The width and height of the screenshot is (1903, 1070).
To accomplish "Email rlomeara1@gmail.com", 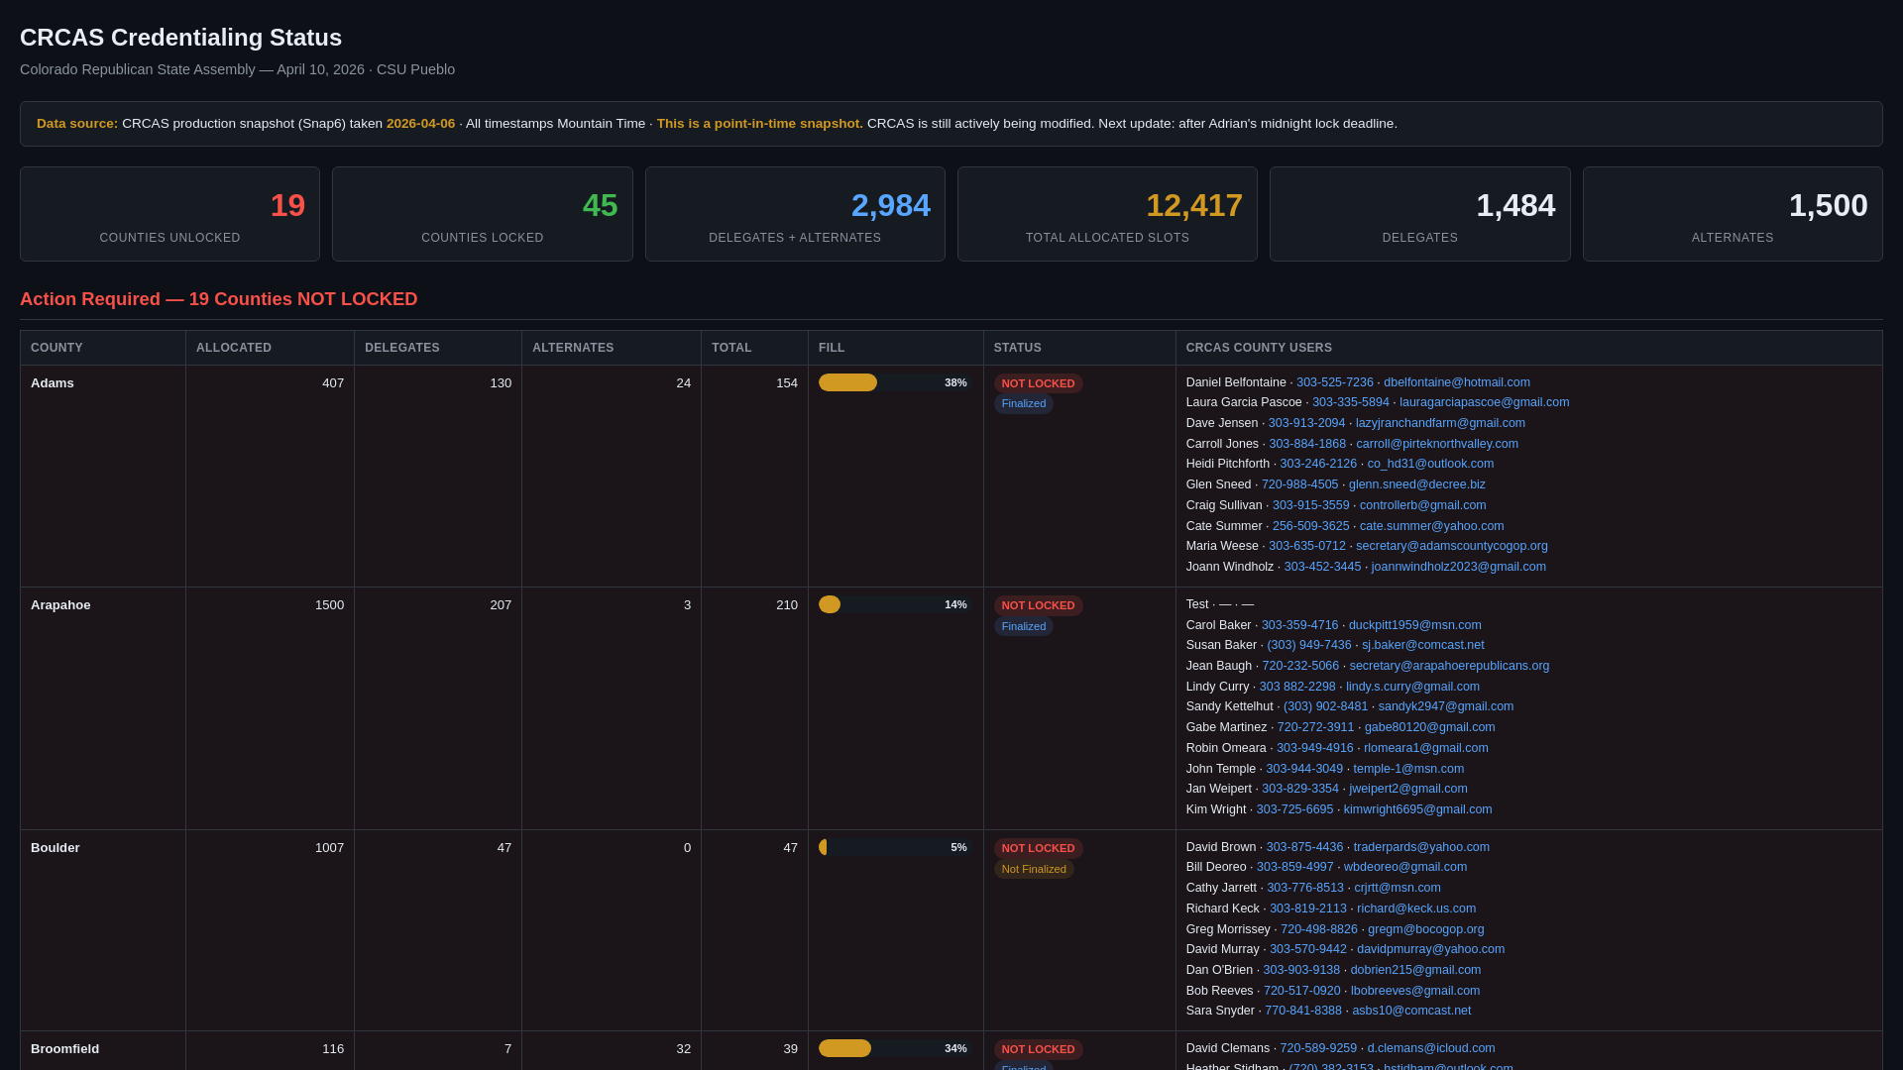I will pos(1425,748).
